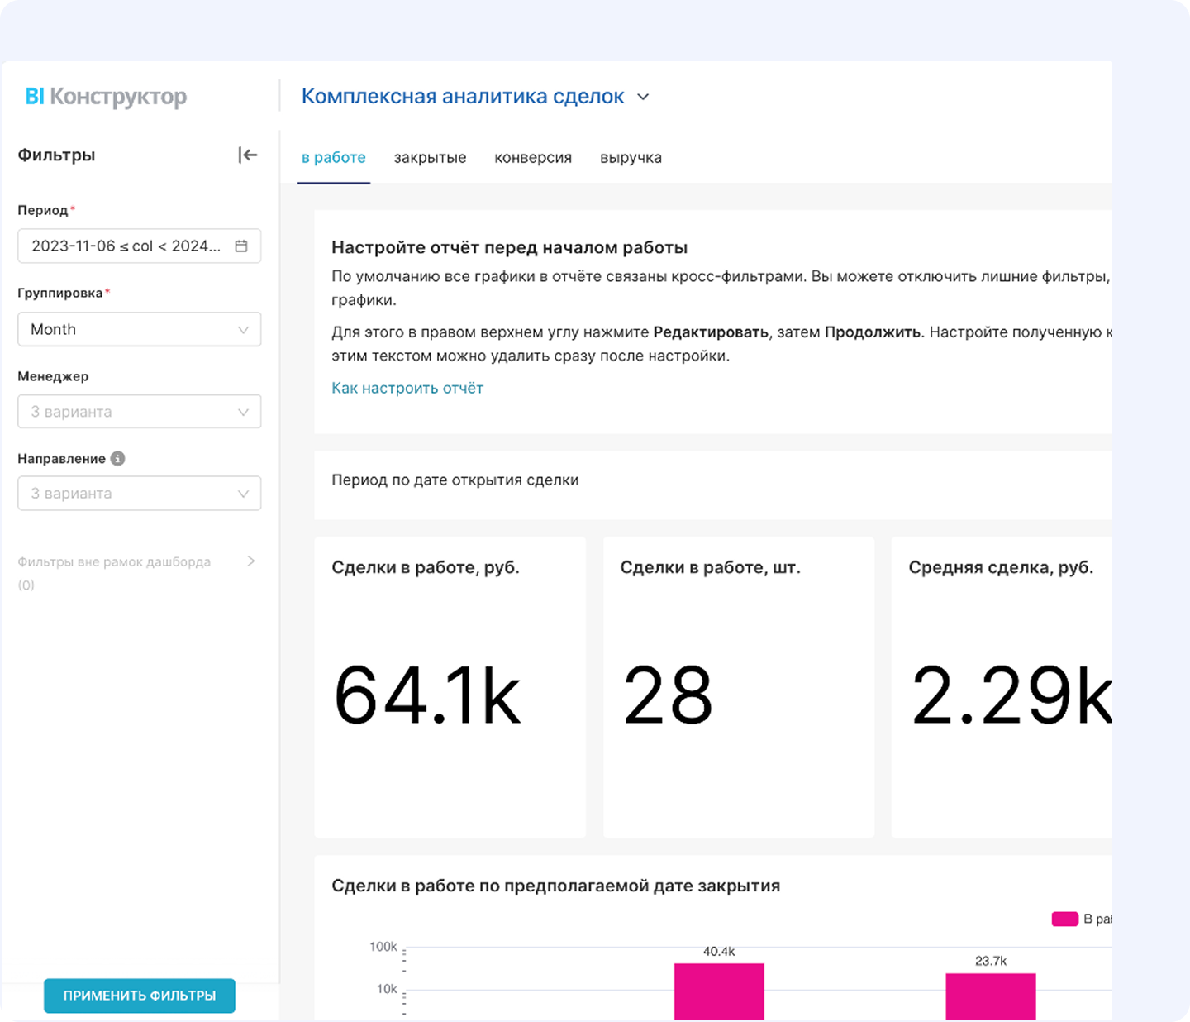1190x1022 pixels.
Task: Open the Группировка Month dropdown
Action: point(139,329)
